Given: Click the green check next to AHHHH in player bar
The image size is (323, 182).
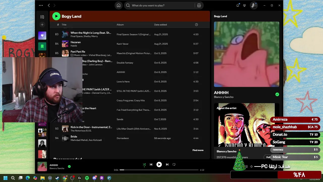Looking at the screenshot, I should 69,167.
